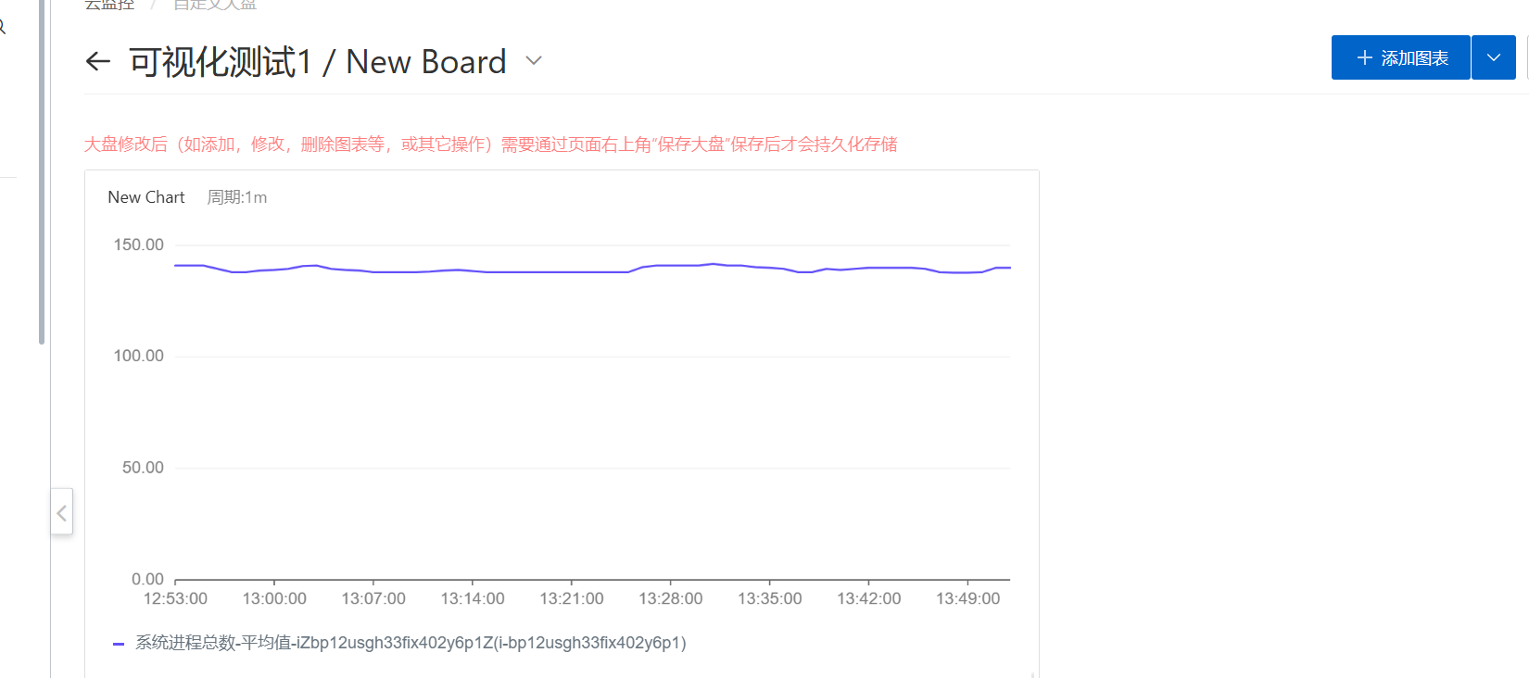Click the 150.00 y-axis label
The height and width of the screenshot is (678, 1529).
tap(138, 245)
